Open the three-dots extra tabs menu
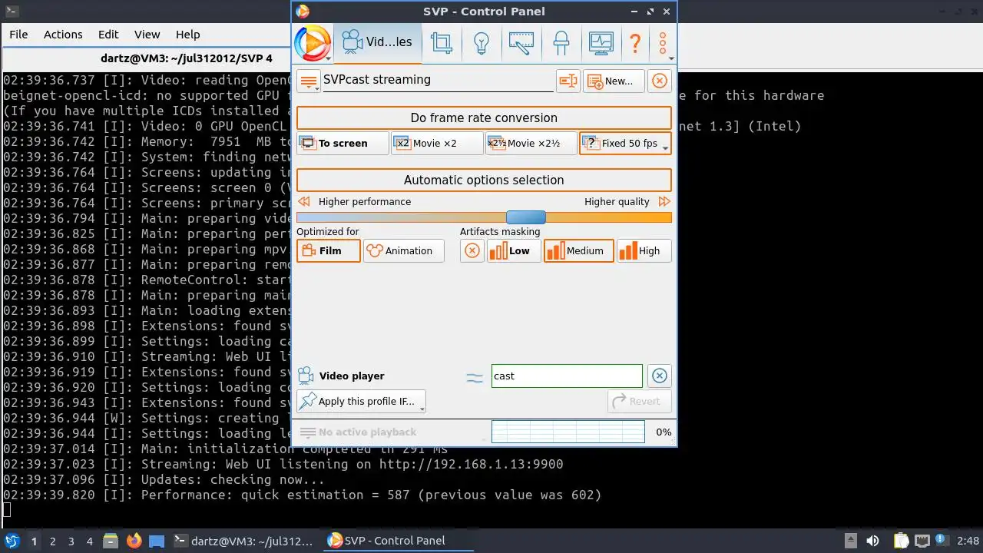This screenshot has height=553, width=983. coord(663,44)
